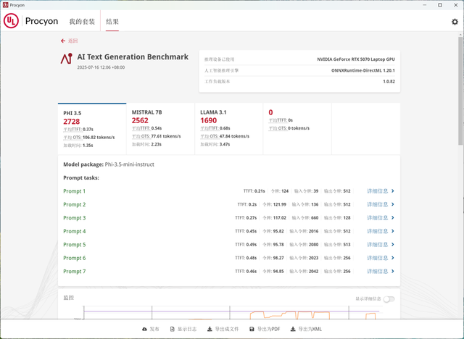
Task: Click the Phi-3.5-mini-instruct model package text
Action: tap(129, 164)
